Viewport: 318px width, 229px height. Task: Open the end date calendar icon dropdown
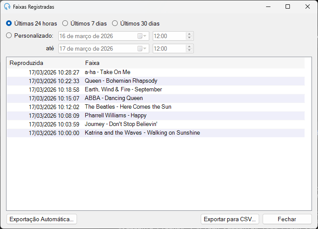pos(142,48)
